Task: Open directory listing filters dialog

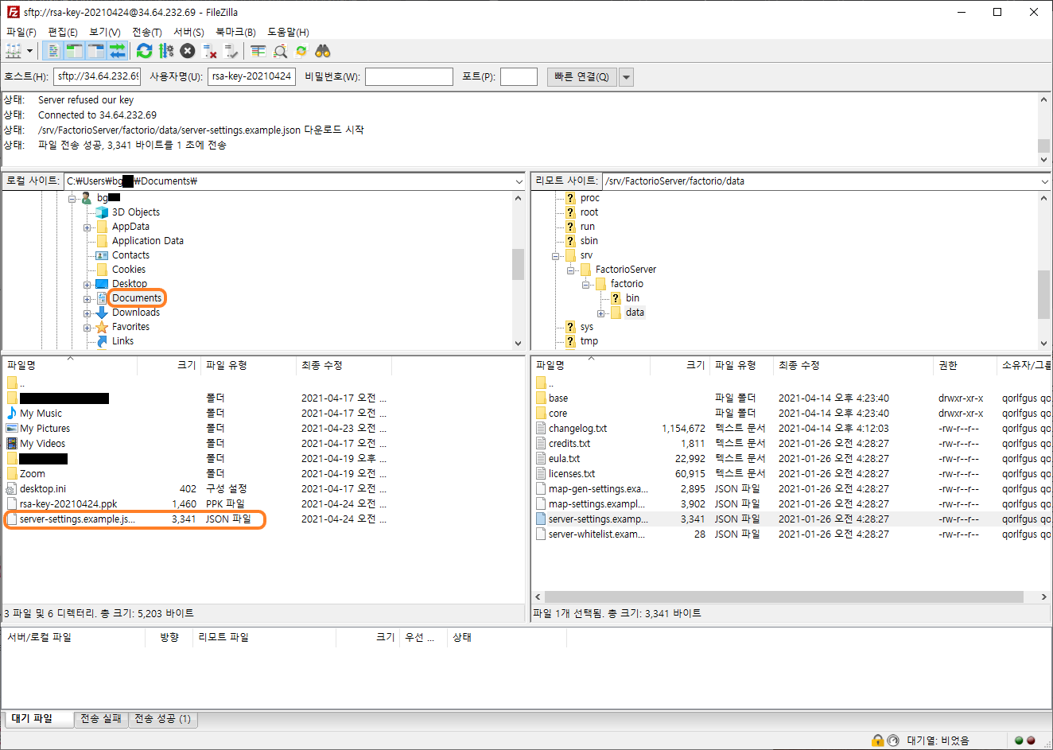Action: pos(258,51)
